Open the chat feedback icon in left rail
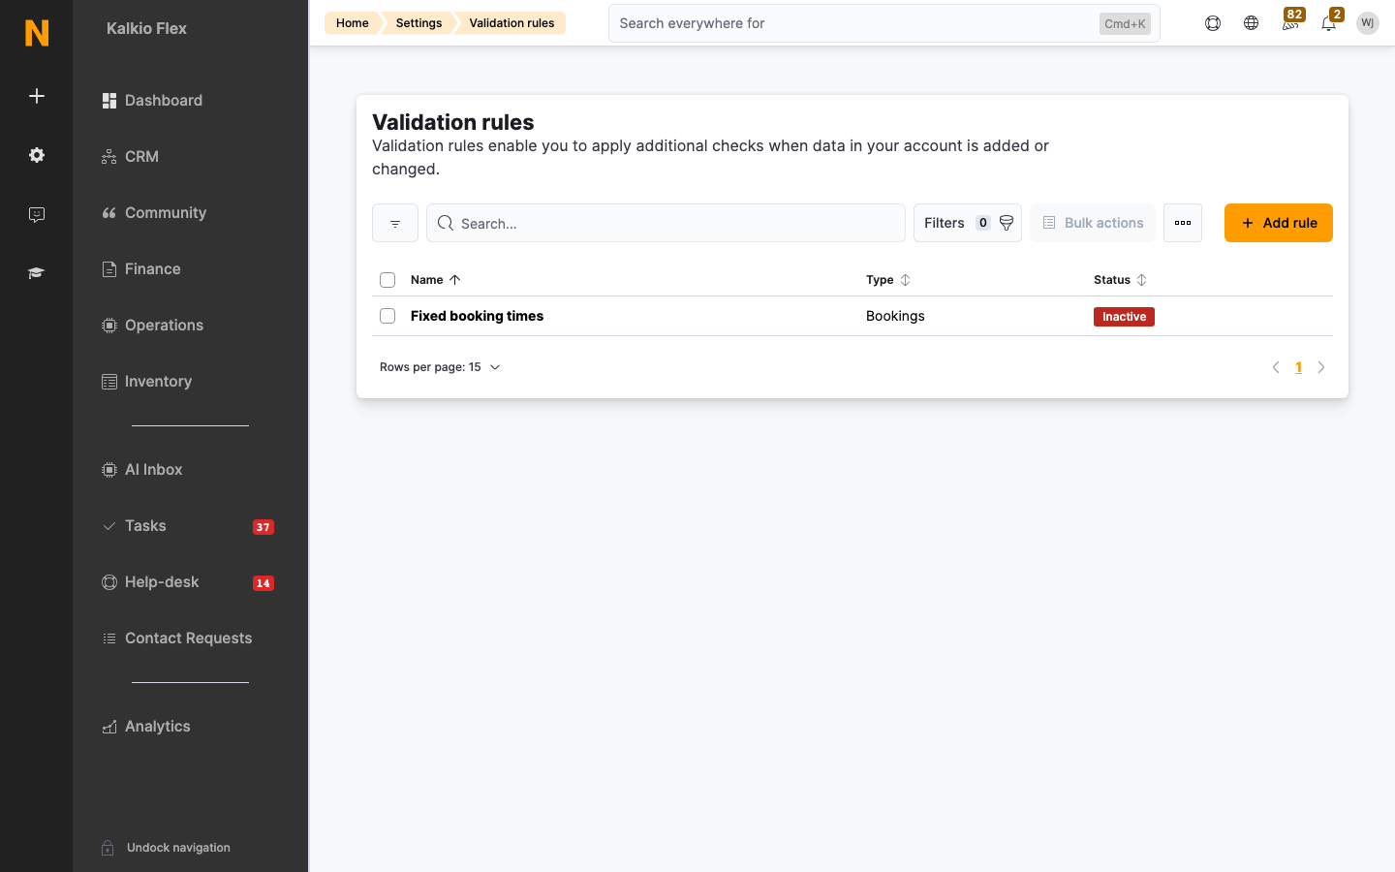This screenshot has height=872, width=1395. 37,214
